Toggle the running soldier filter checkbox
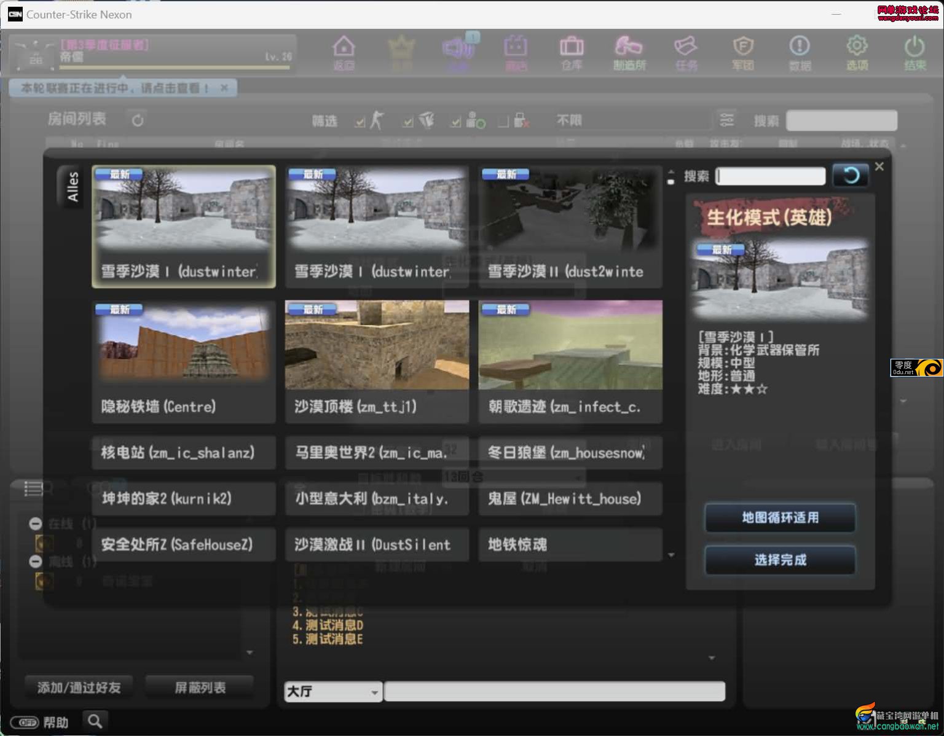Screen dimensions: 944x736 point(360,122)
